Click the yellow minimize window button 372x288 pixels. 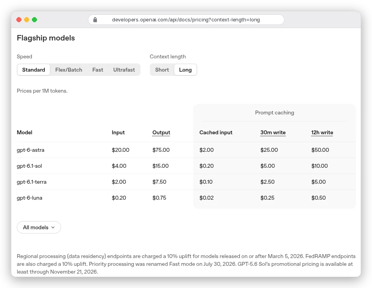(26, 20)
